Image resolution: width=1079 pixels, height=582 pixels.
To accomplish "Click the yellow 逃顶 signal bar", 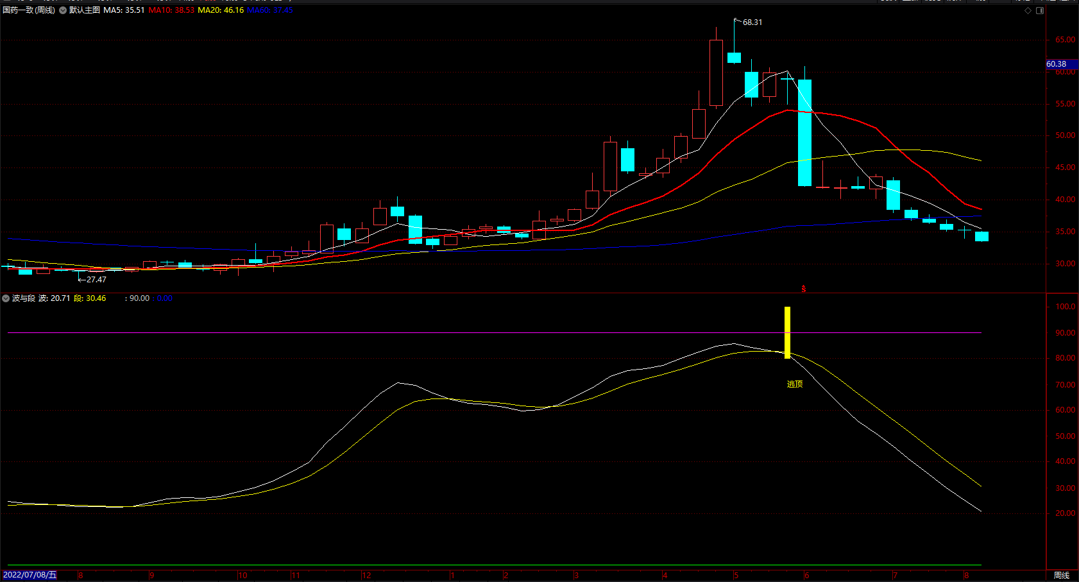I will (x=787, y=332).
